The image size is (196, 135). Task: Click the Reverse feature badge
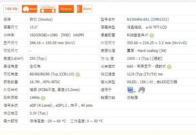point(66,9)
